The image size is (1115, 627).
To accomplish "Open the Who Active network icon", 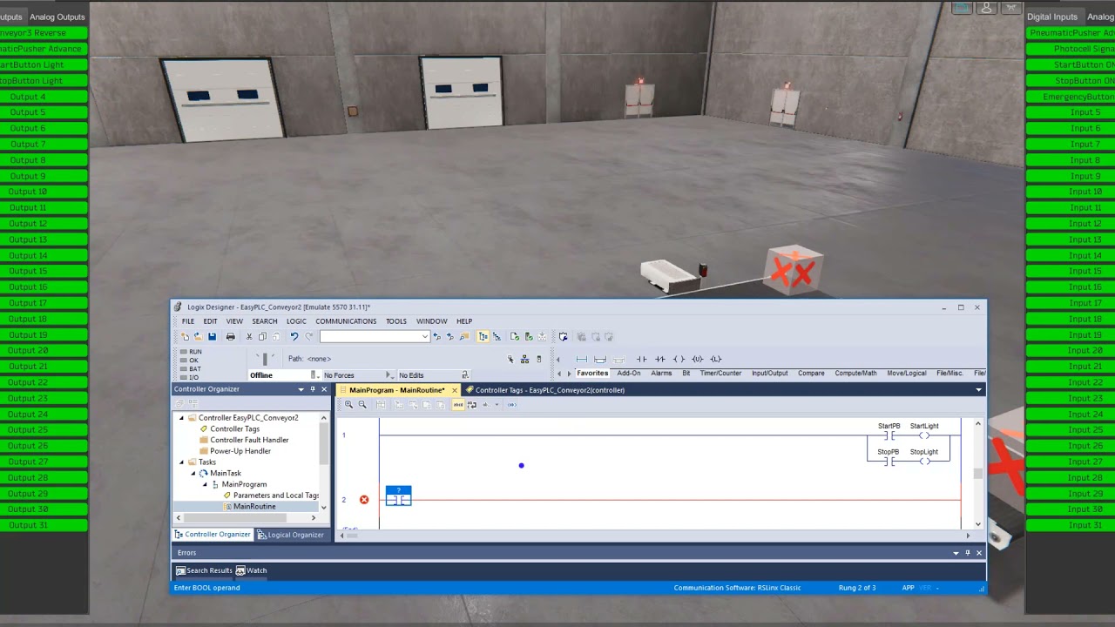I will 524,359.
